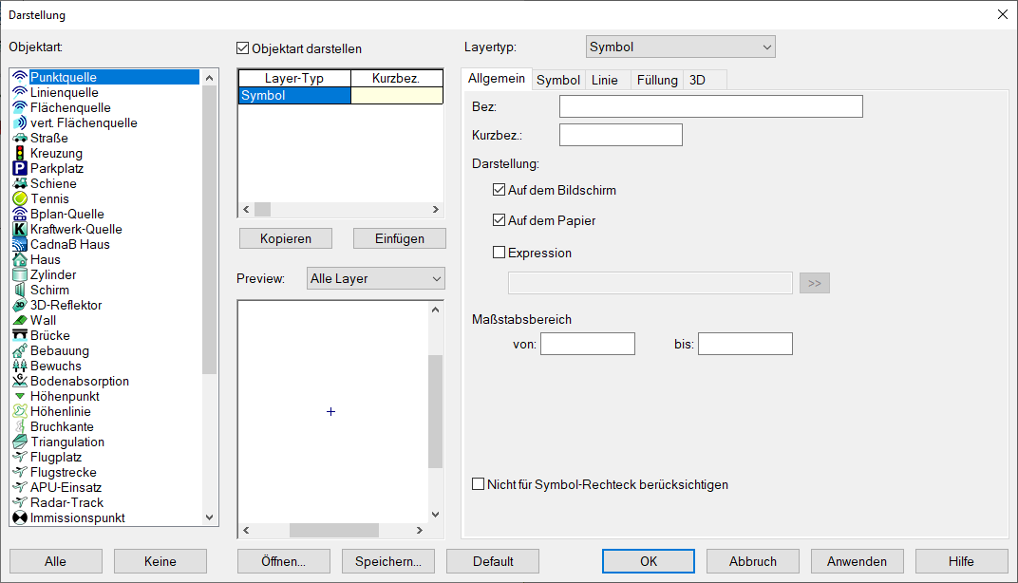Click the Öffnen... button
Viewport: 1018px width, 583px height.
point(284,561)
